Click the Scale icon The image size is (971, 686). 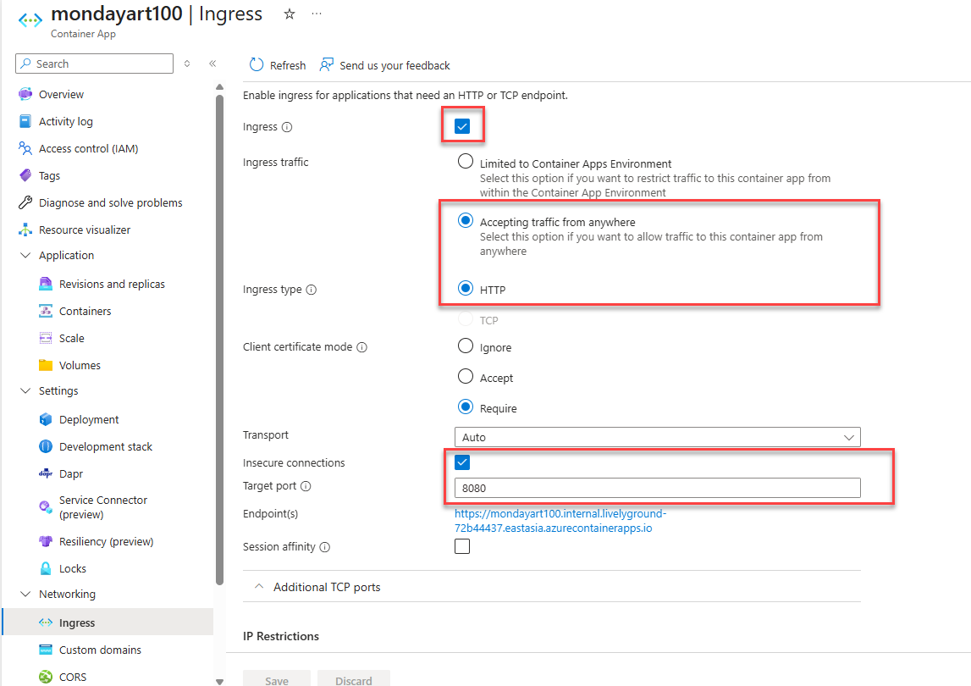click(x=46, y=339)
